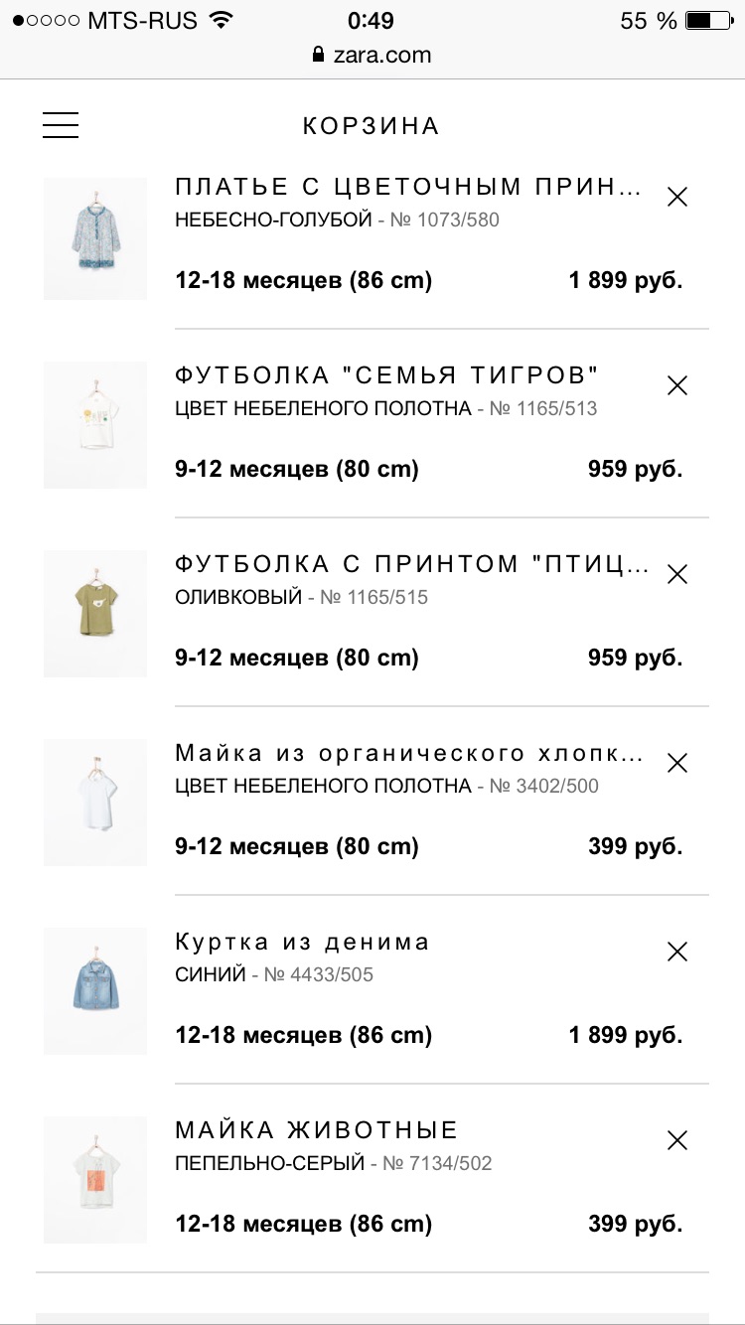This screenshot has height=1325, width=745.
Task: Remove the "СЕМЬЯ ТИГРОВ" t-shirt item
Action: pyautogui.click(x=677, y=385)
